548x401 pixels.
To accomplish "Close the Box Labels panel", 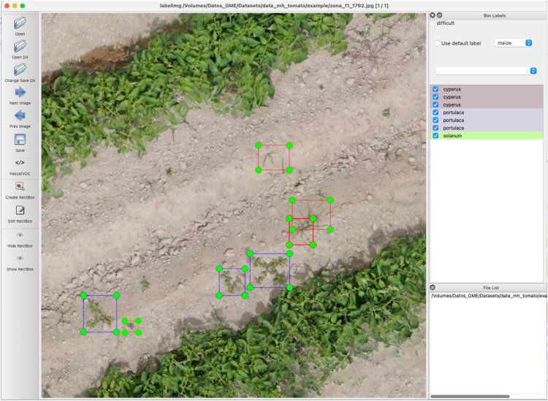I will coord(433,15).
